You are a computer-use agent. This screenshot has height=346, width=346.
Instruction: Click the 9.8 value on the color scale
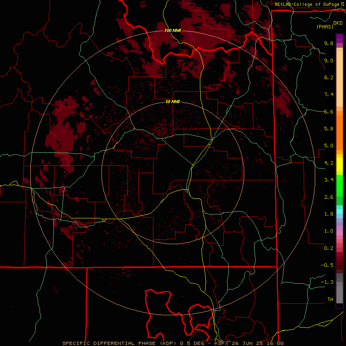(329, 43)
